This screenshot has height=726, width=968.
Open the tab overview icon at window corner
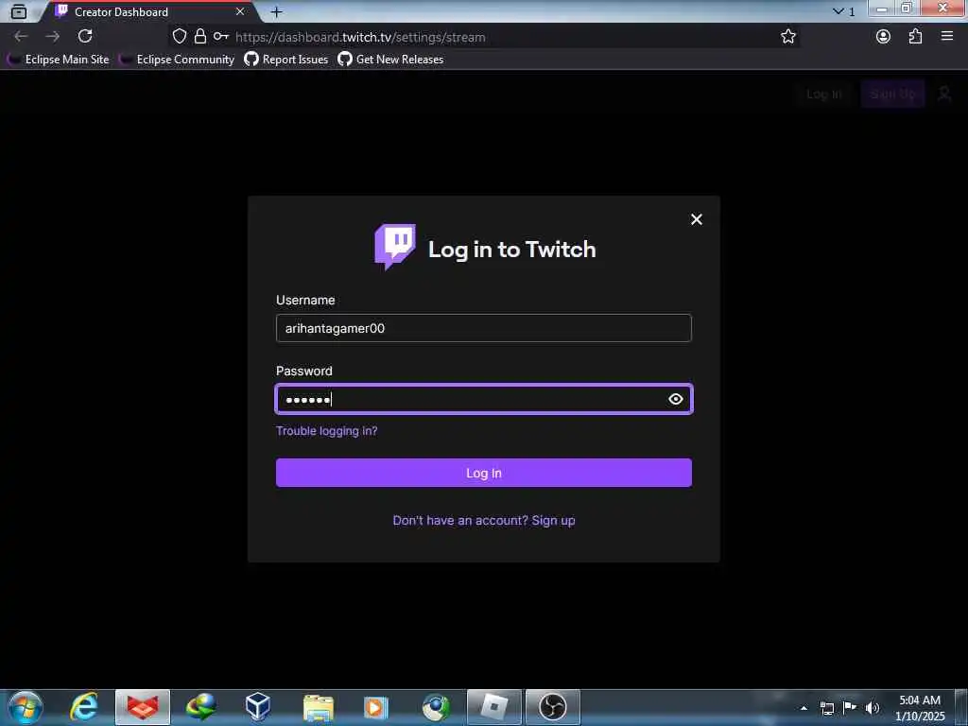[19, 11]
